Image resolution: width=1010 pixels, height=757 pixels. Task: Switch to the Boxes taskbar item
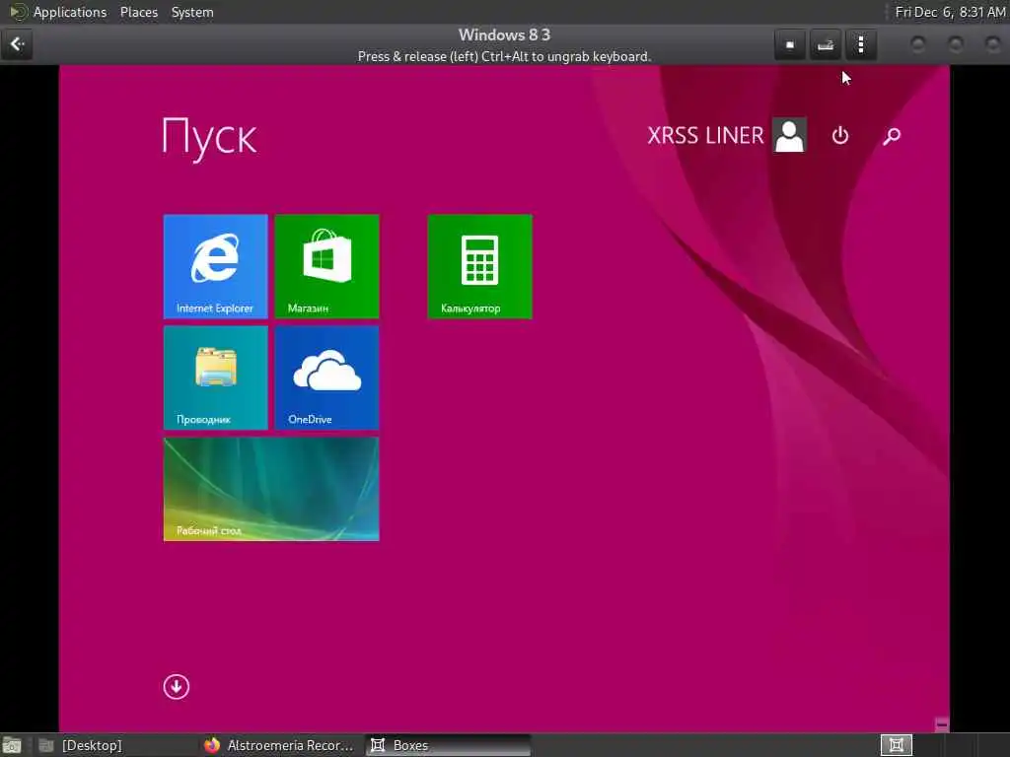point(449,745)
